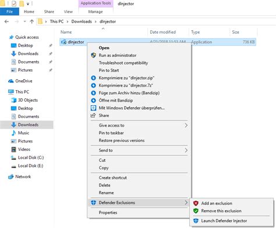This screenshot has width=276, height=228.
Task: Click the This PC computer icon
Action: [11, 92]
